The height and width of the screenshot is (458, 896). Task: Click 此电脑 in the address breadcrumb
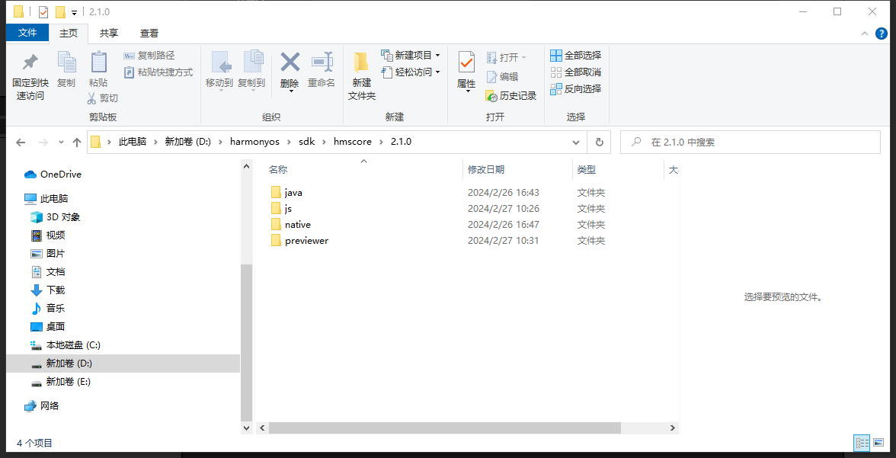[133, 142]
